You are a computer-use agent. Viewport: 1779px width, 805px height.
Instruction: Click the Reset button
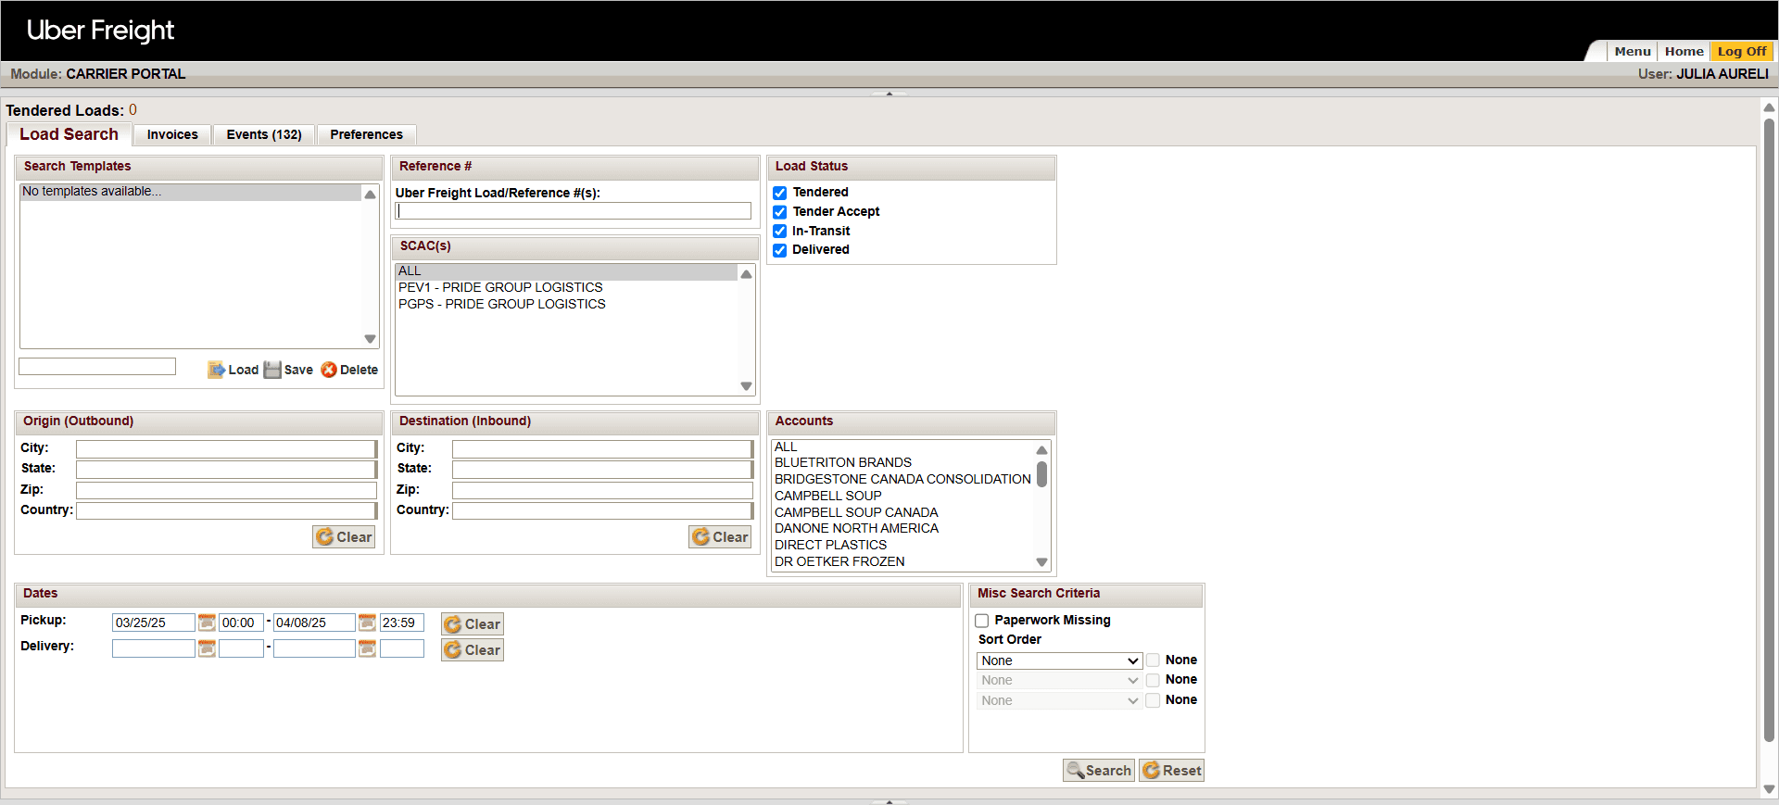tap(1172, 771)
